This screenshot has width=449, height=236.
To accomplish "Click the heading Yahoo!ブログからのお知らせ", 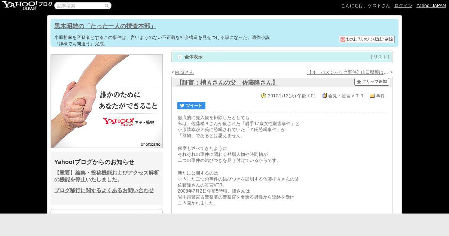I will click(x=94, y=162).
